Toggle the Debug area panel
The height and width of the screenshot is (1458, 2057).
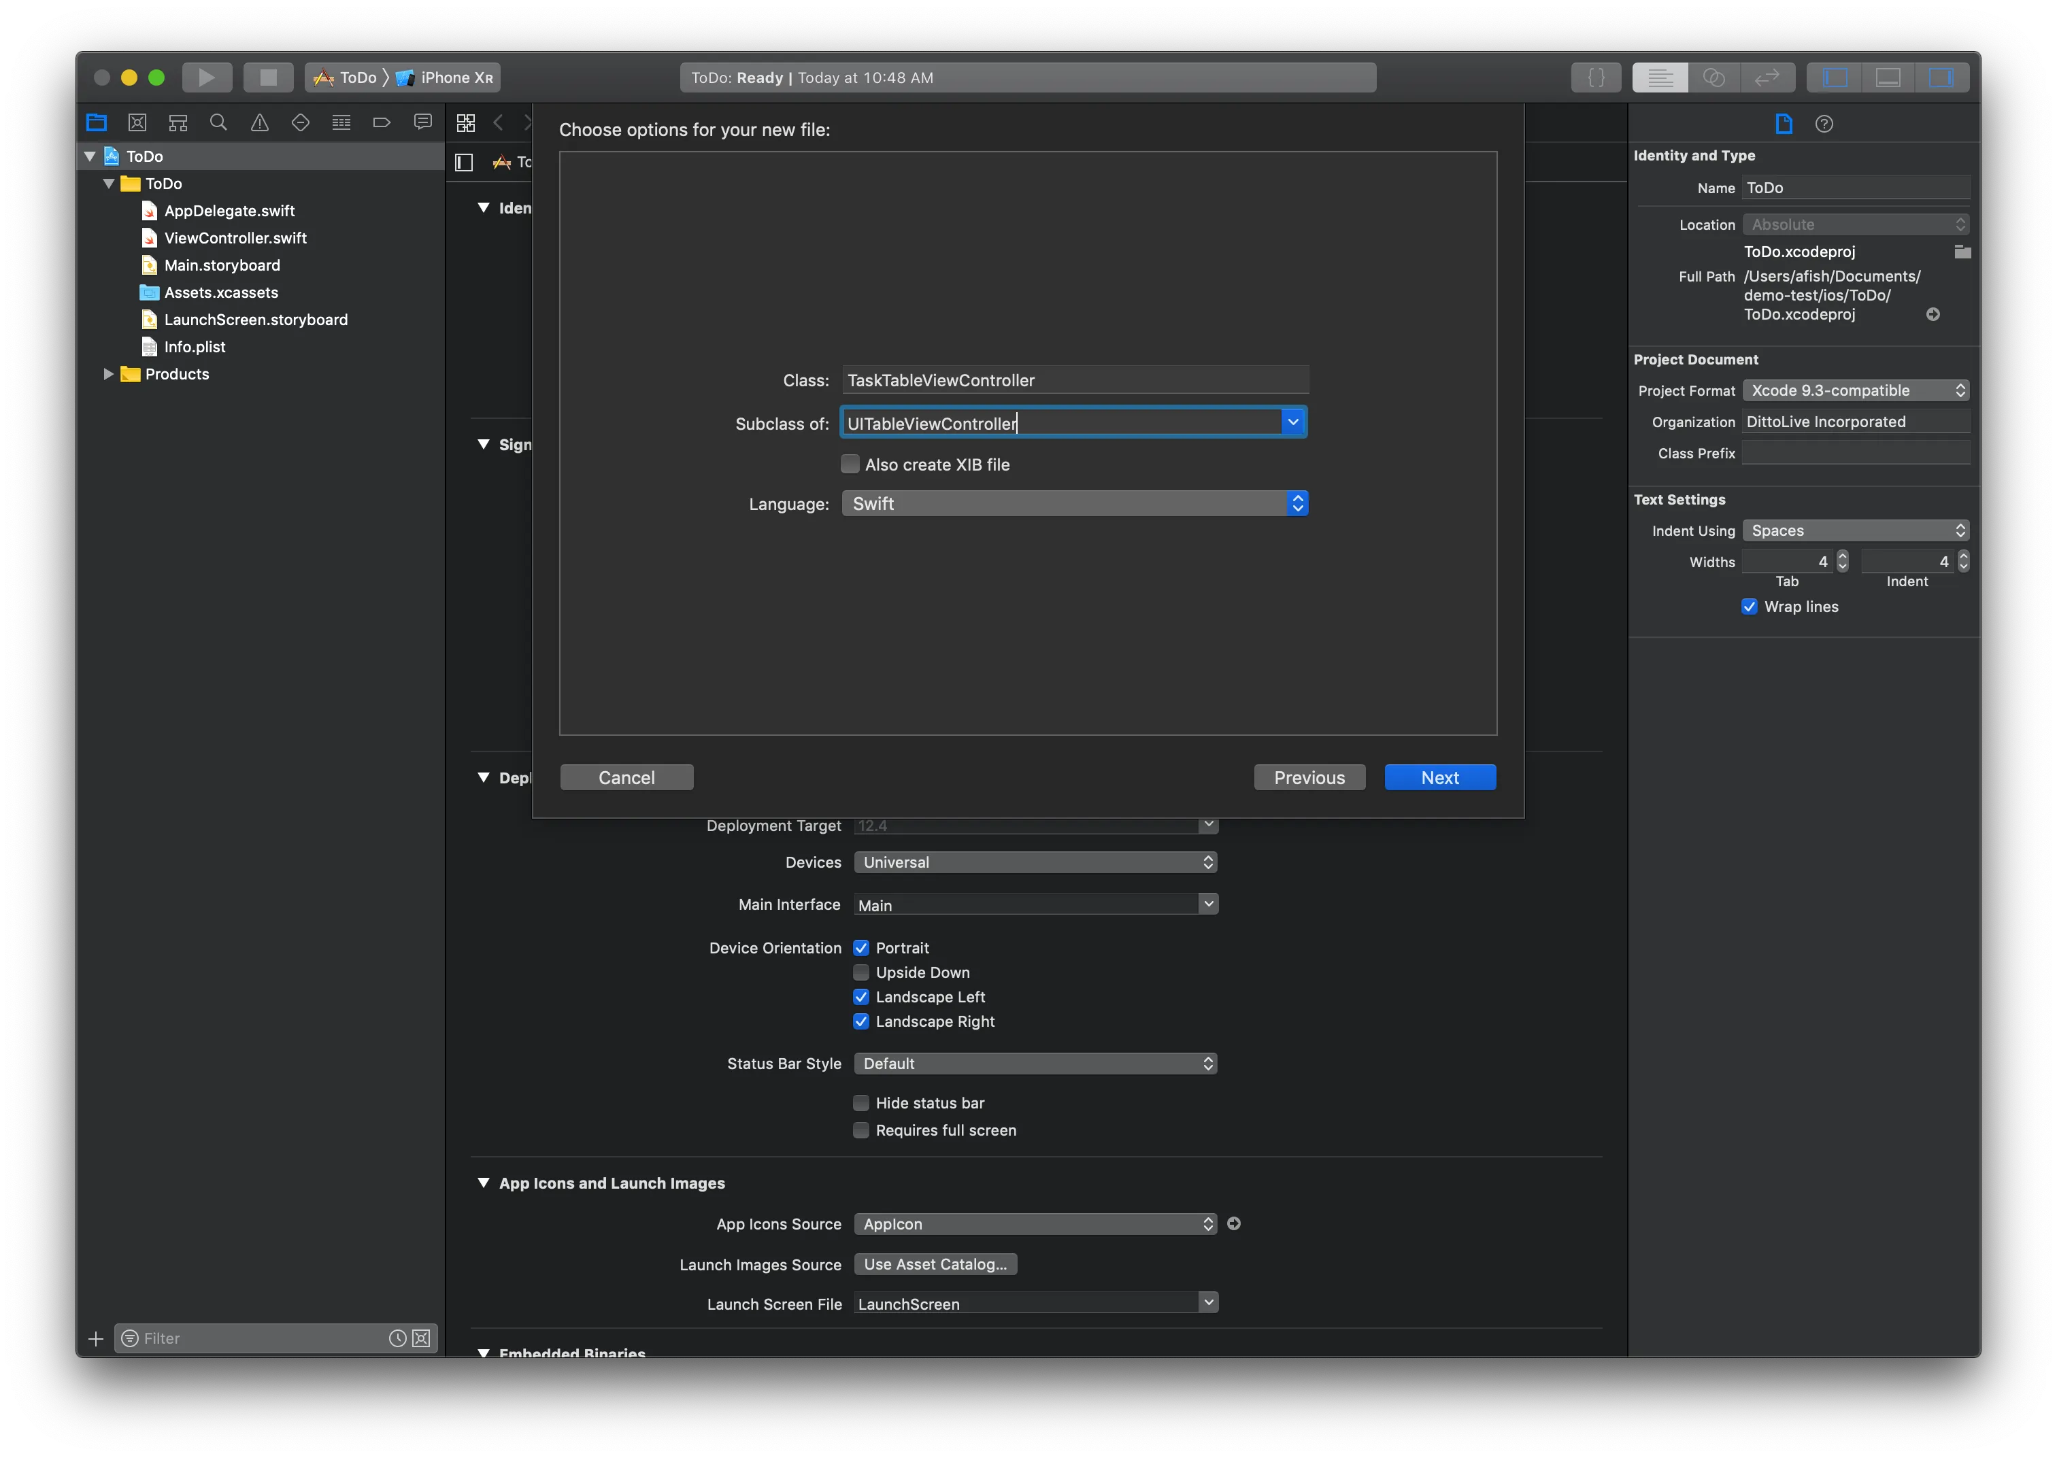1888,78
